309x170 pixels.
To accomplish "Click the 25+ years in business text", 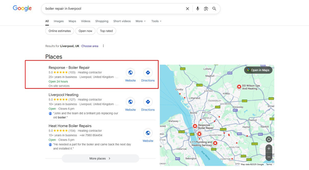I will coord(63,77).
